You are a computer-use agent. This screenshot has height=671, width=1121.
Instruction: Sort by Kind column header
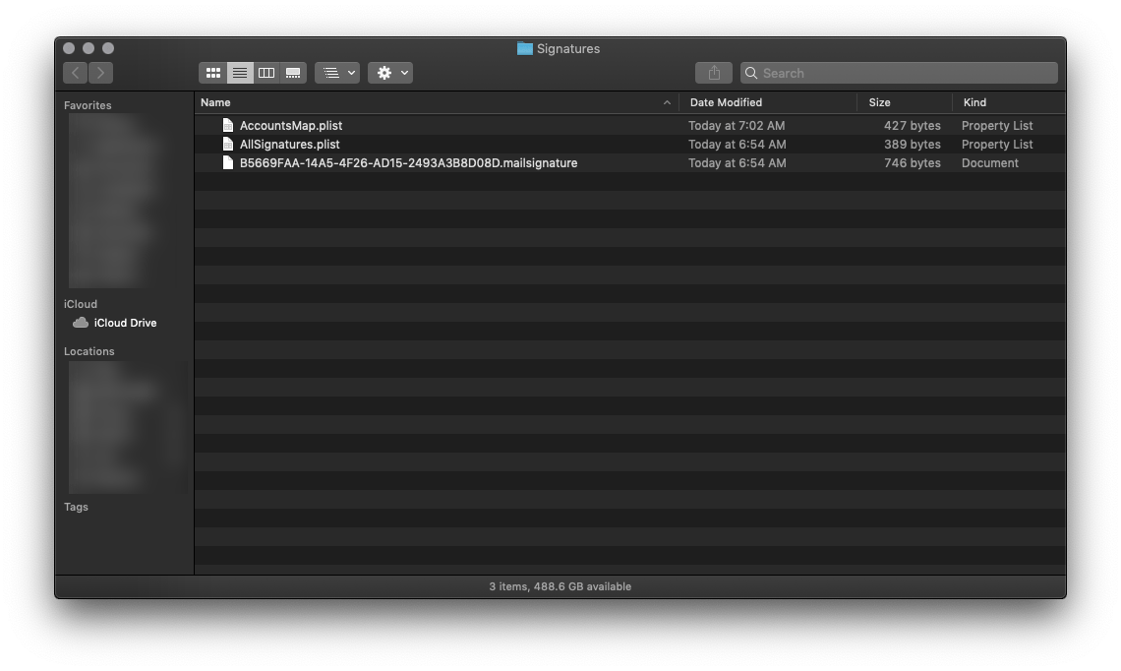coord(974,102)
